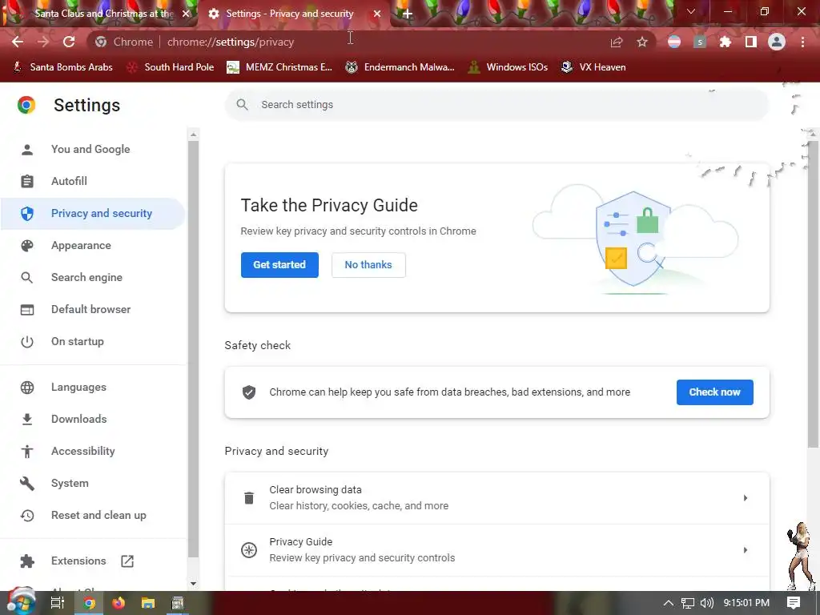This screenshot has height=615, width=820.
Task: Open a new tab with plus button
Action: 408,14
